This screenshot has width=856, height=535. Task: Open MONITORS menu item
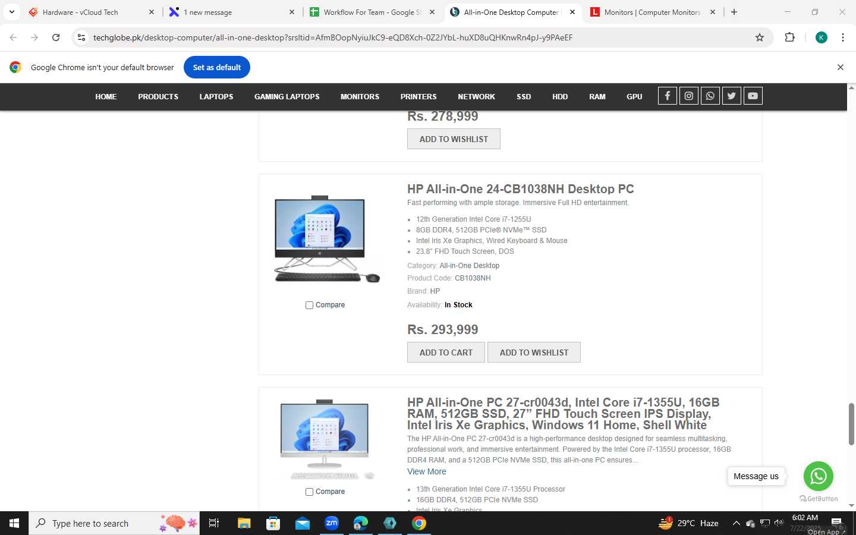pyautogui.click(x=360, y=96)
